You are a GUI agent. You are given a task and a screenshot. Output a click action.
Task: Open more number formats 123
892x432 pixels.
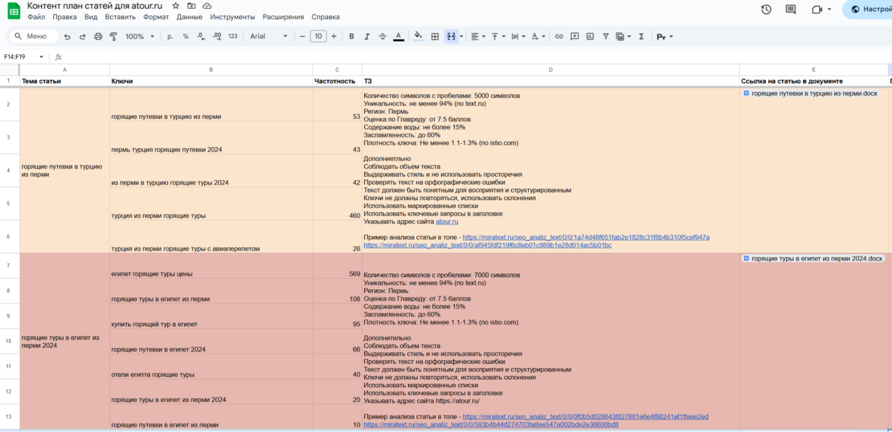pos(233,37)
